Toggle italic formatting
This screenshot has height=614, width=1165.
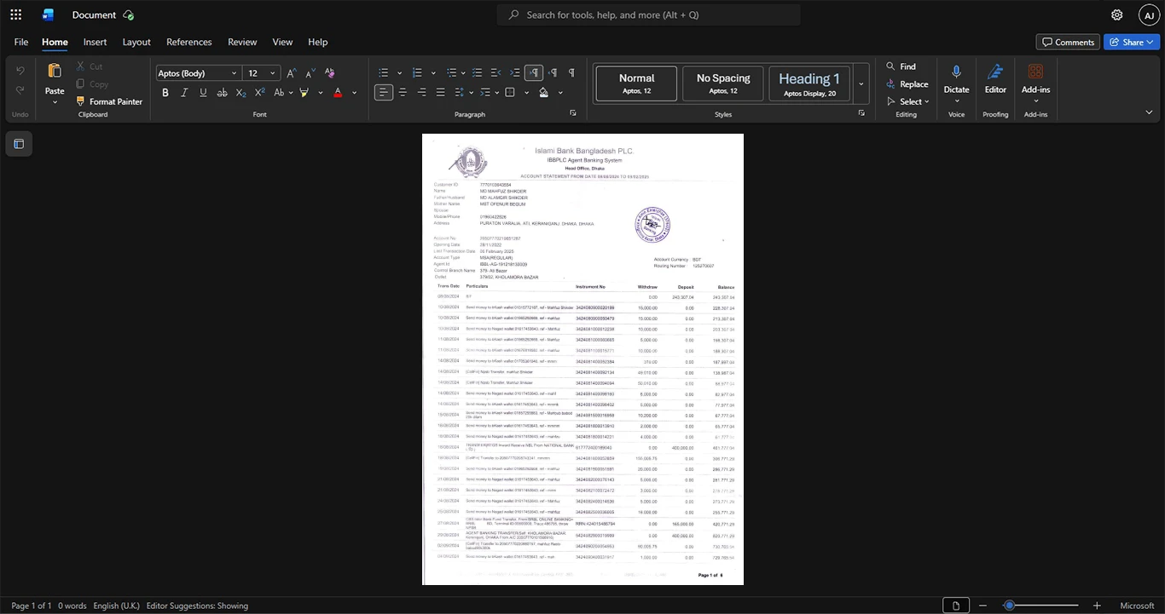pyautogui.click(x=184, y=92)
